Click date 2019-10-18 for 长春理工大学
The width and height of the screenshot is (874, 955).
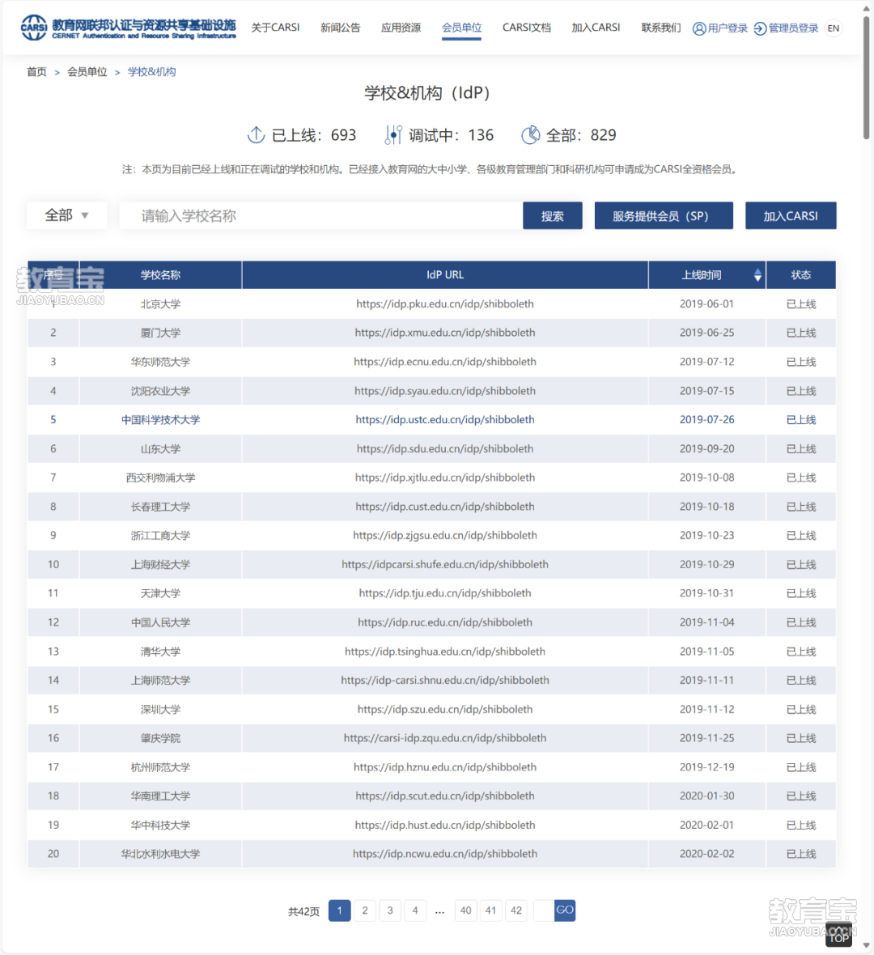click(x=707, y=507)
